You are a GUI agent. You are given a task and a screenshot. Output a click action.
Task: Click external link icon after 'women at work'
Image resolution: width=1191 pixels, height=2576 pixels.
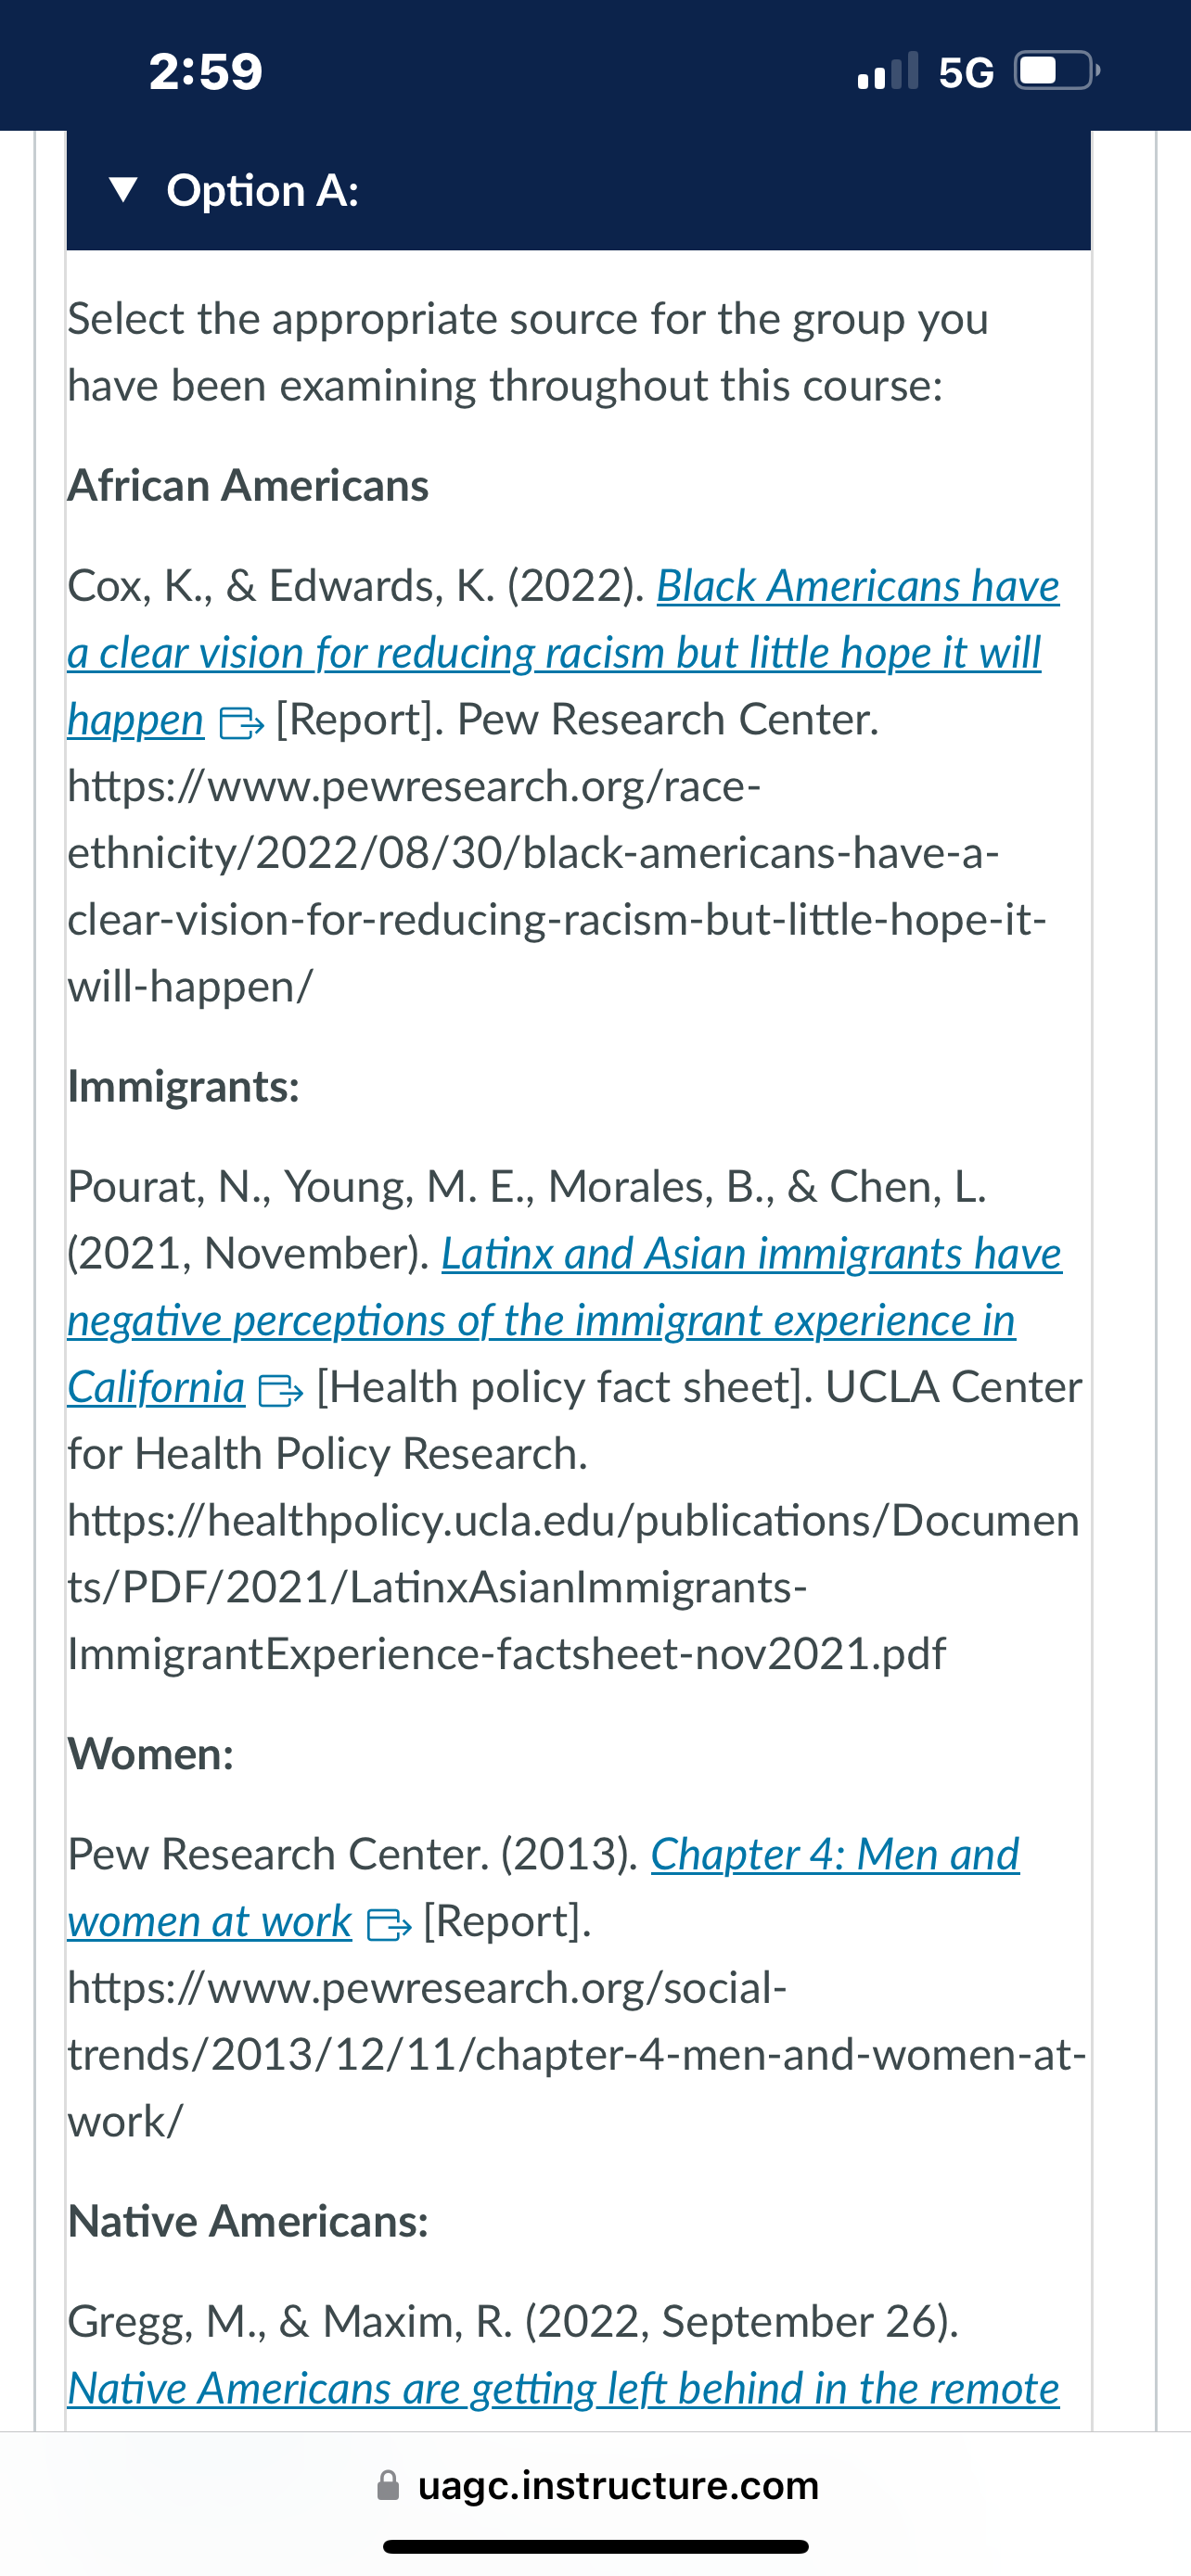point(389,1924)
